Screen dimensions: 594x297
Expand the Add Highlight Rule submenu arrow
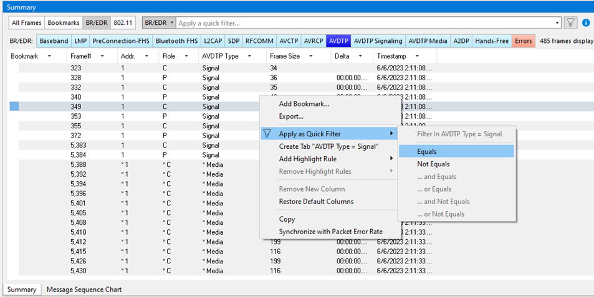coord(391,159)
